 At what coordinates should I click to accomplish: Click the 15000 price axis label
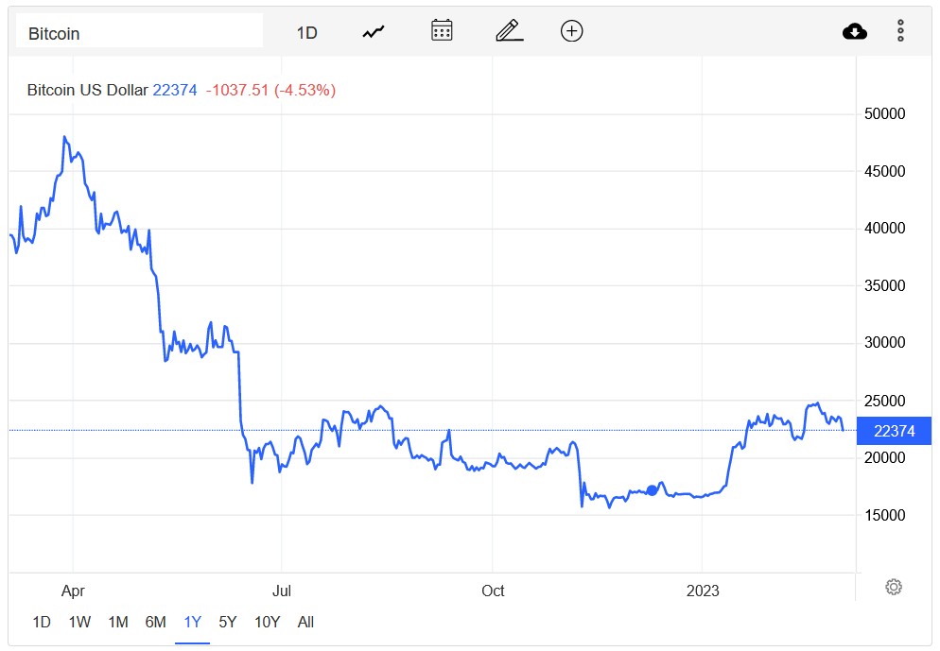pos(884,515)
